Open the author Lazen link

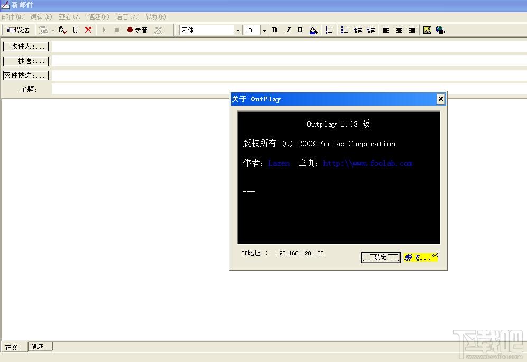click(x=279, y=163)
